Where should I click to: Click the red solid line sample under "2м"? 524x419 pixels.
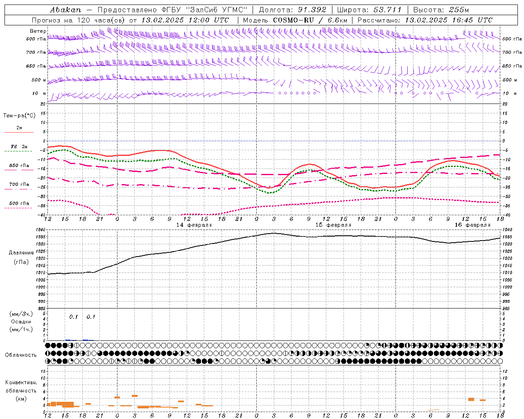tap(19, 133)
